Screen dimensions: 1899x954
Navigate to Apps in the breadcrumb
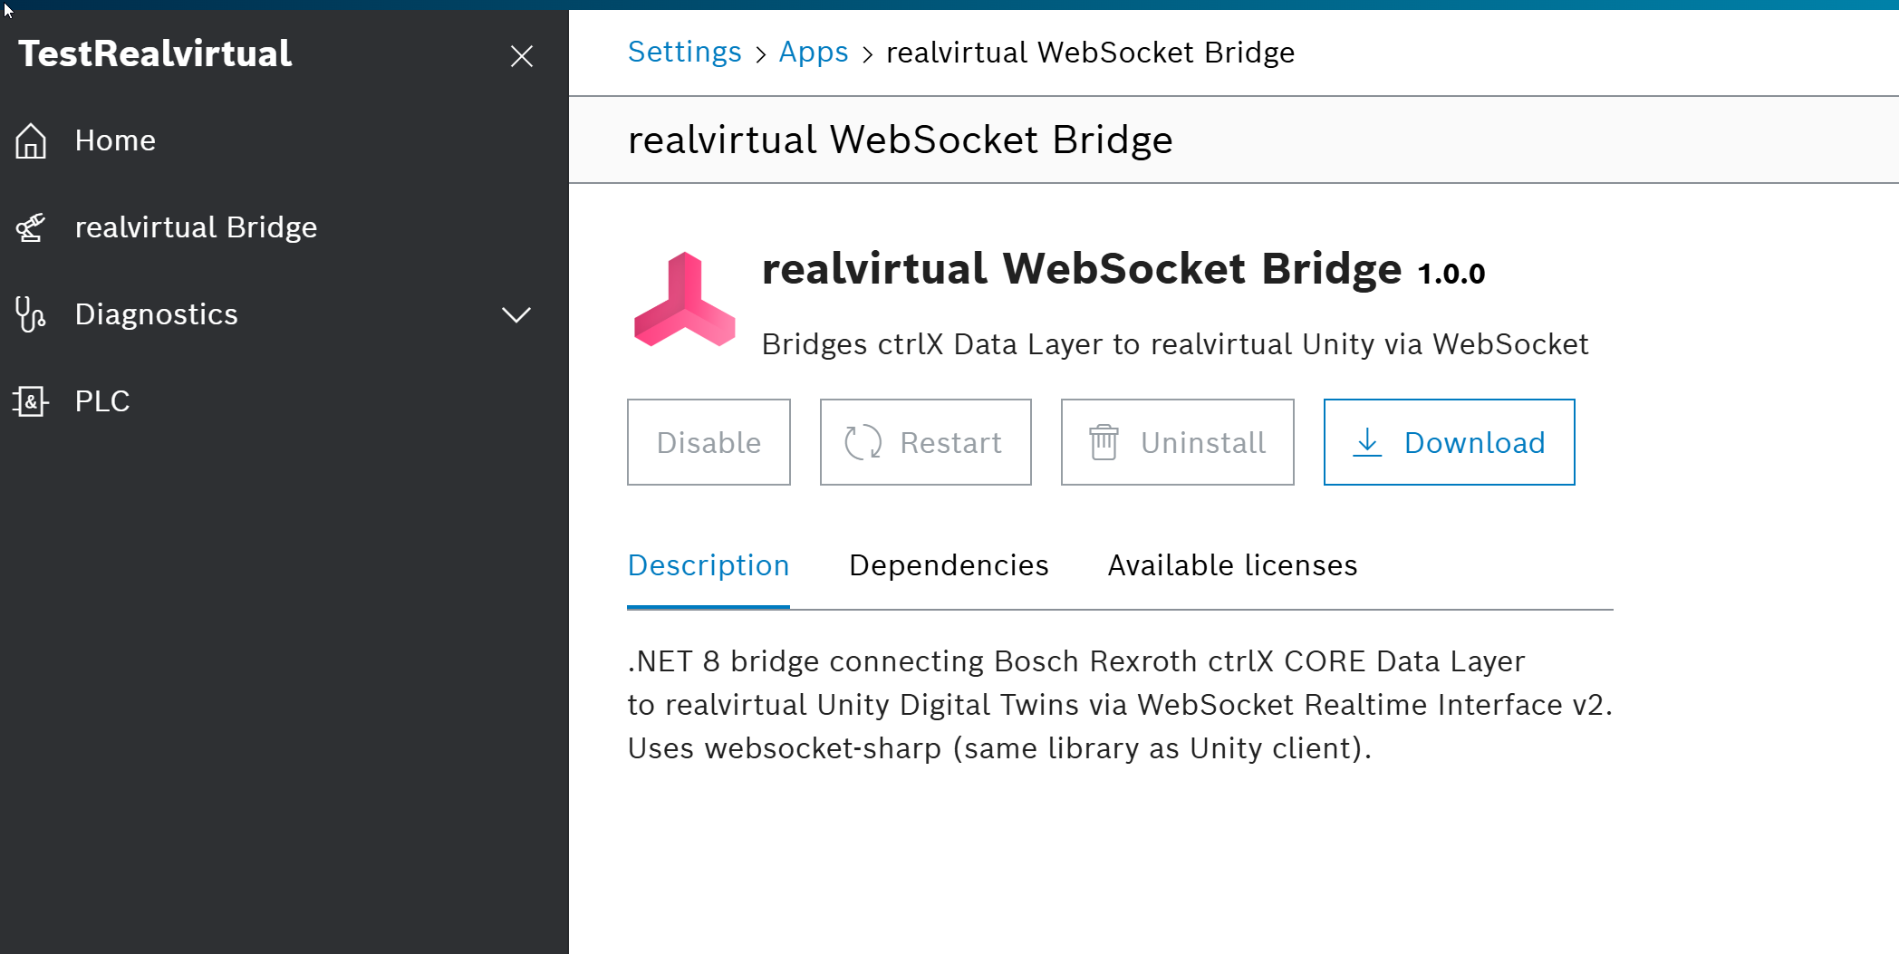pos(814,53)
